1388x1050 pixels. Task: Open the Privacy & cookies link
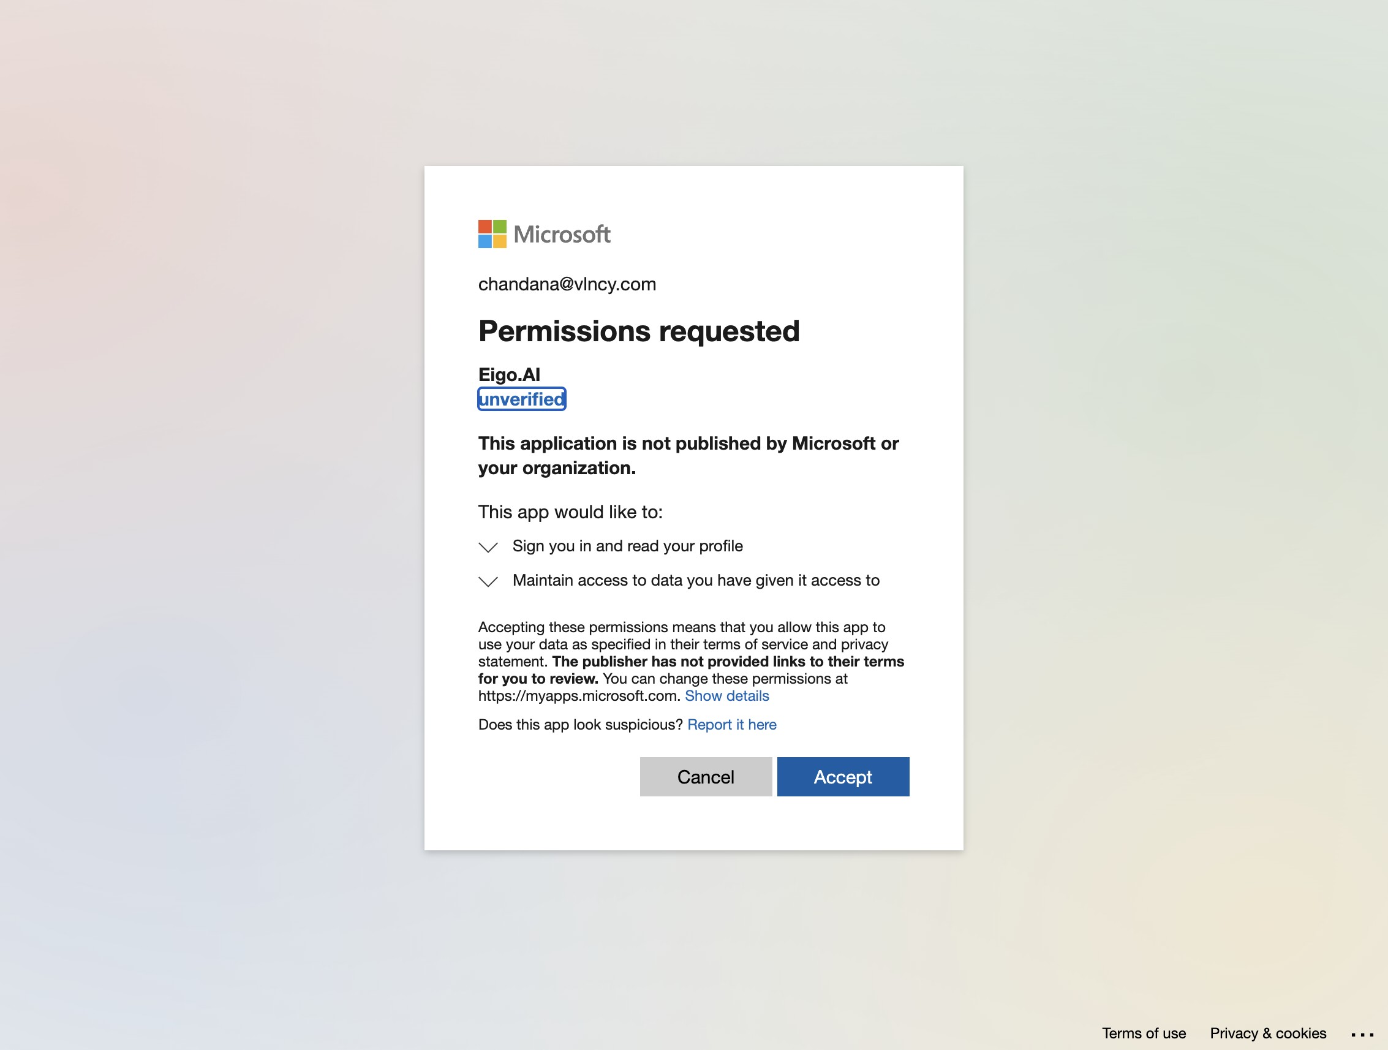pos(1268,1033)
